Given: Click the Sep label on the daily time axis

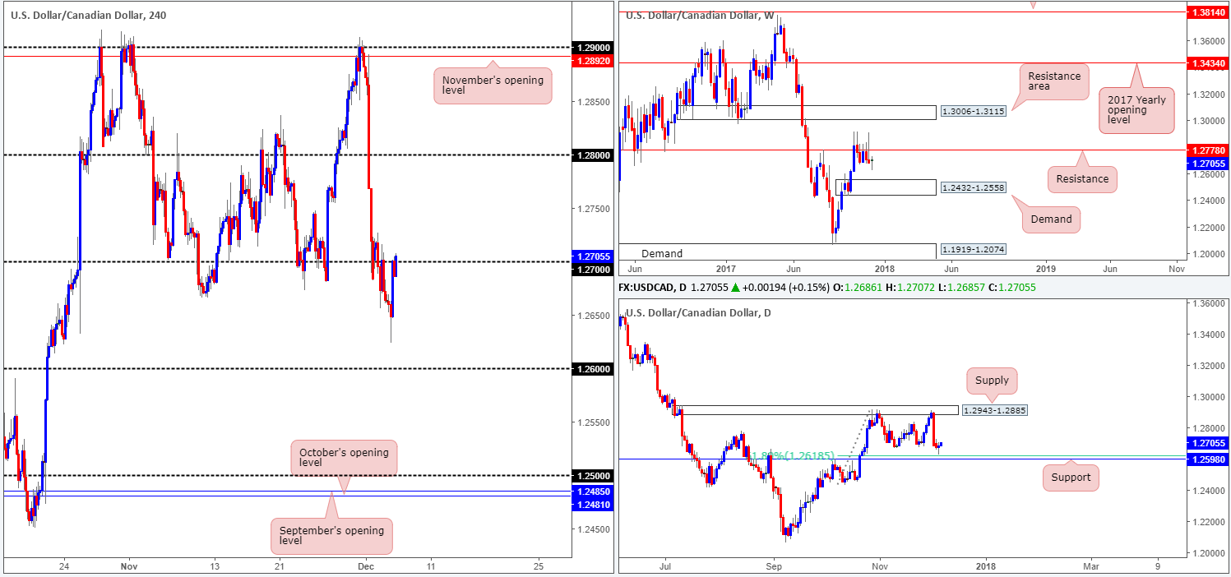Looking at the screenshot, I should tap(773, 566).
